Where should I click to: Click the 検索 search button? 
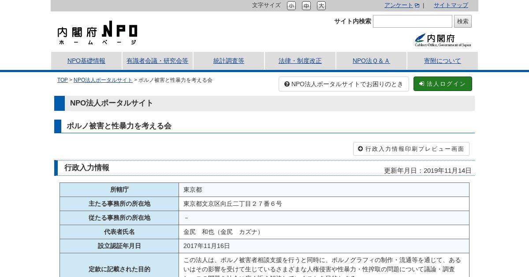[x=463, y=21]
